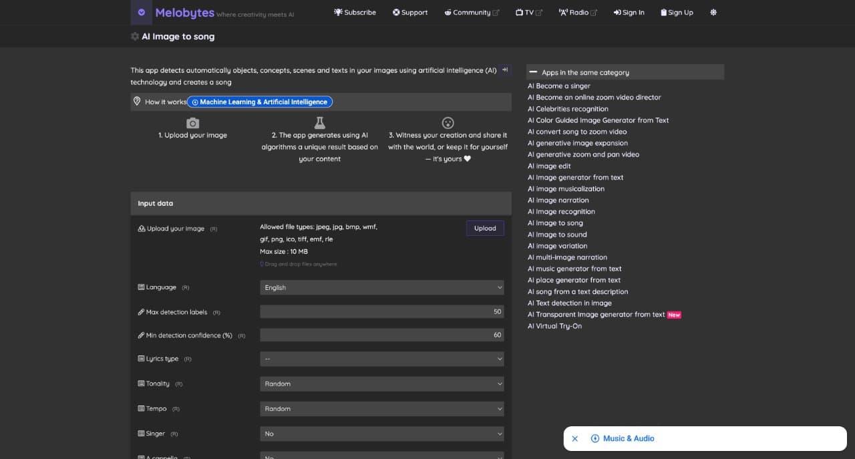Open AI image variation link
Image resolution: width=855 pixels, height=459 pixels.
(x=558, y=245)
